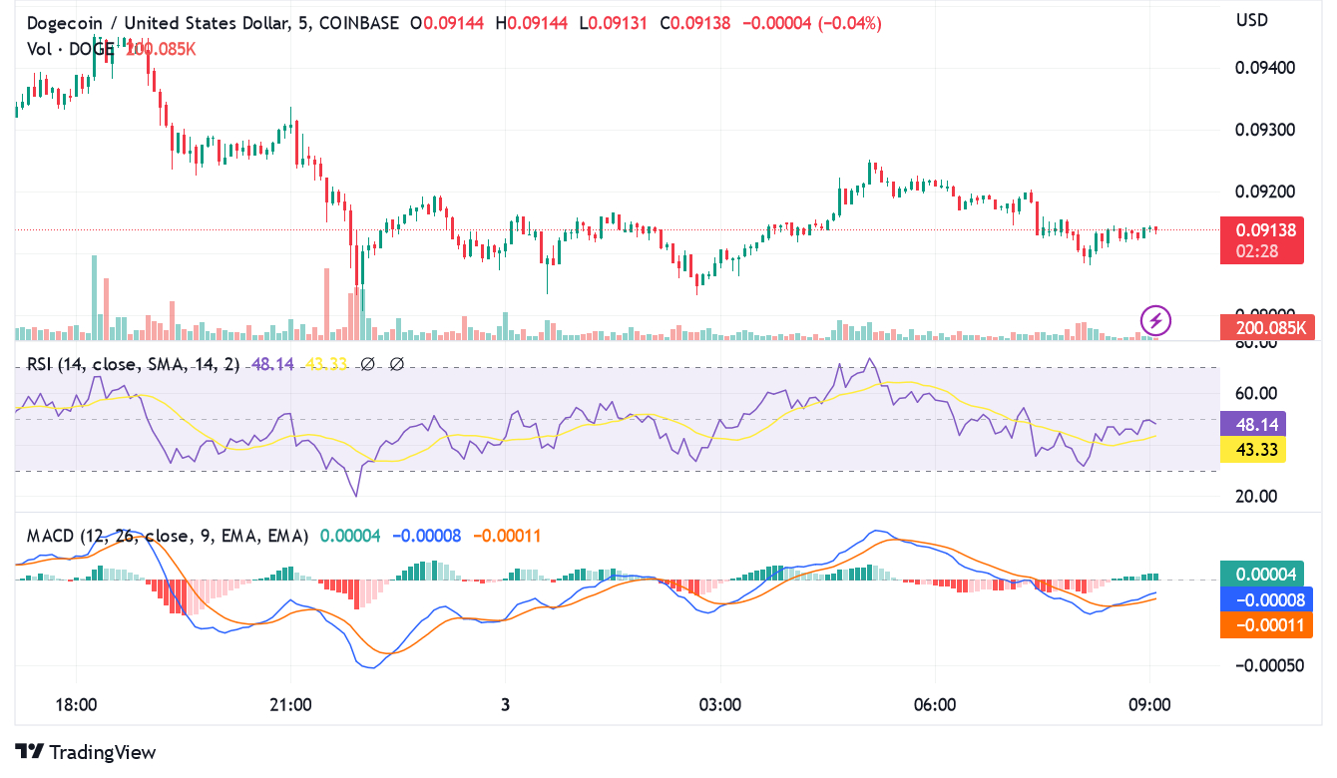Click the COINBASE exchange name in header
The image size is (1337, 778).
point(357,23)
